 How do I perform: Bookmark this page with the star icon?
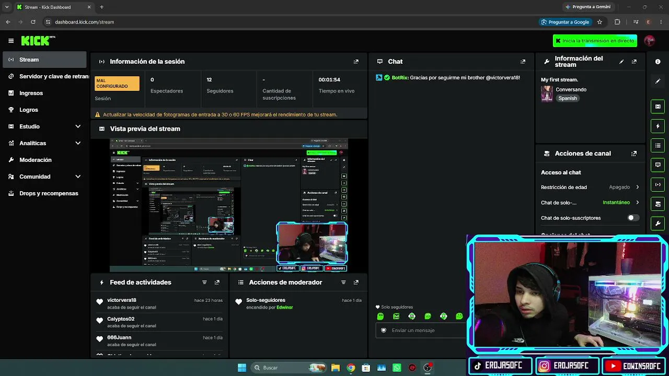click(599, 22)
